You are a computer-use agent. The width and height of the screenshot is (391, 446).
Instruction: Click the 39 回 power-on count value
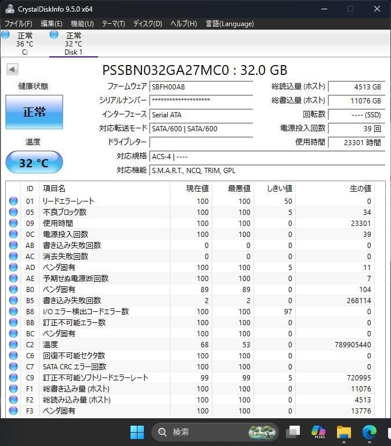(356, 128)
